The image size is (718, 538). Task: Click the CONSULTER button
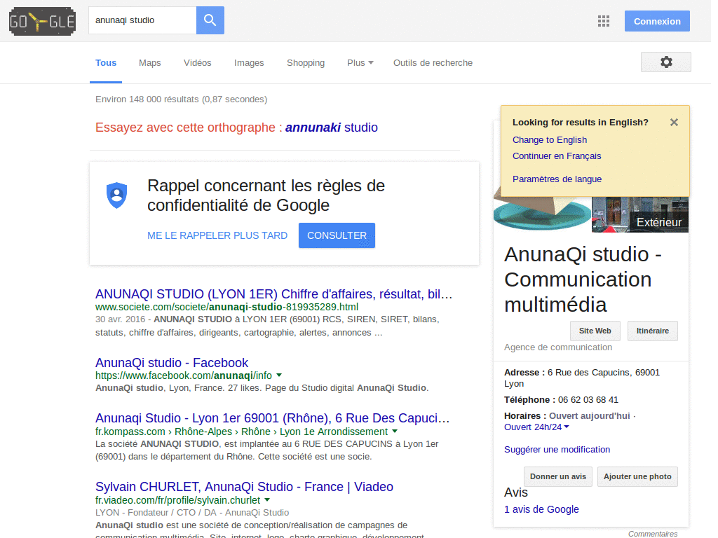click(337, 235)
